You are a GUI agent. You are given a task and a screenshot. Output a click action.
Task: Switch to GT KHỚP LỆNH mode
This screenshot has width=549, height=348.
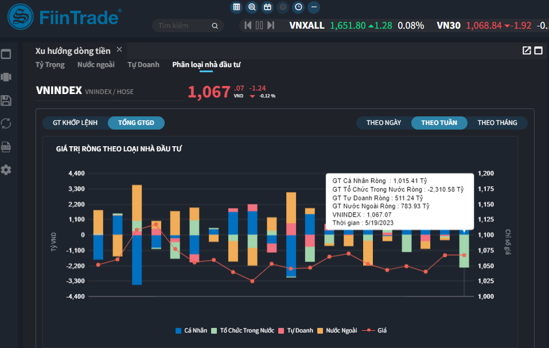click(x=75, y=123)
